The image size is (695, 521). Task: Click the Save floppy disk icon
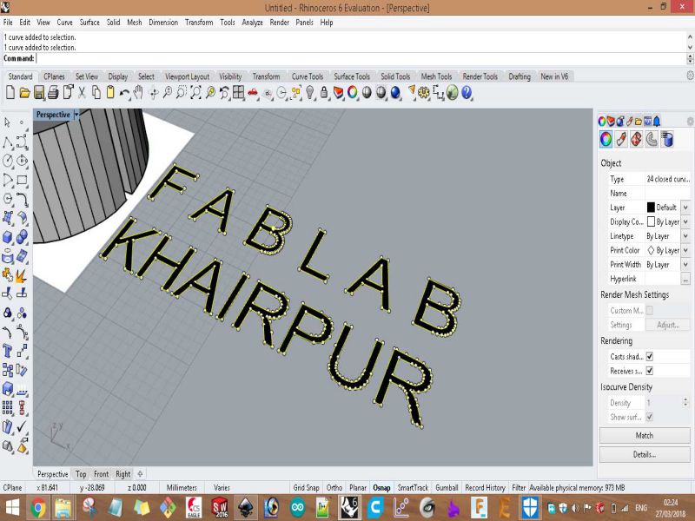click(39, 93)
